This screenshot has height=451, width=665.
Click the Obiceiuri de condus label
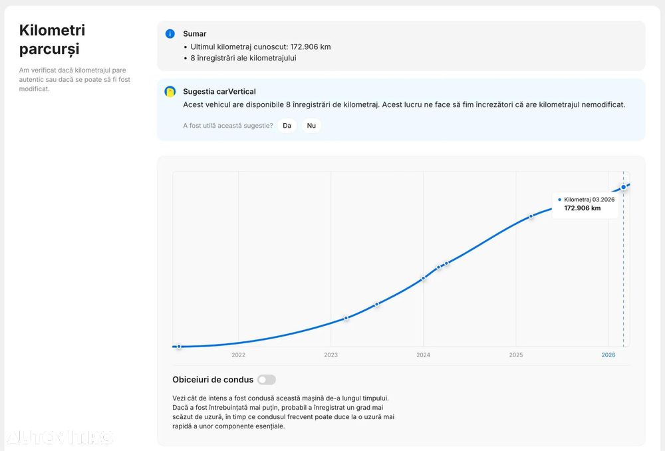(x=213, y=380)
